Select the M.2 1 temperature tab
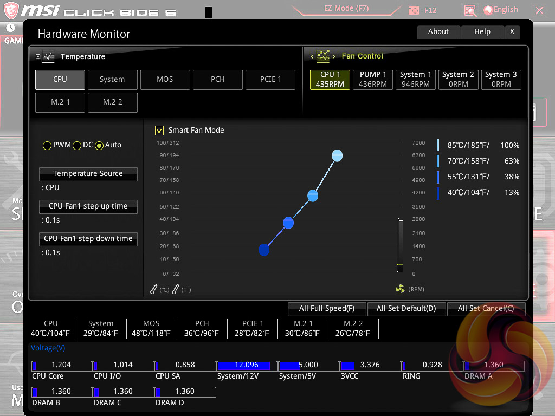This screenshot has height=416, width=555. (60, 102)
